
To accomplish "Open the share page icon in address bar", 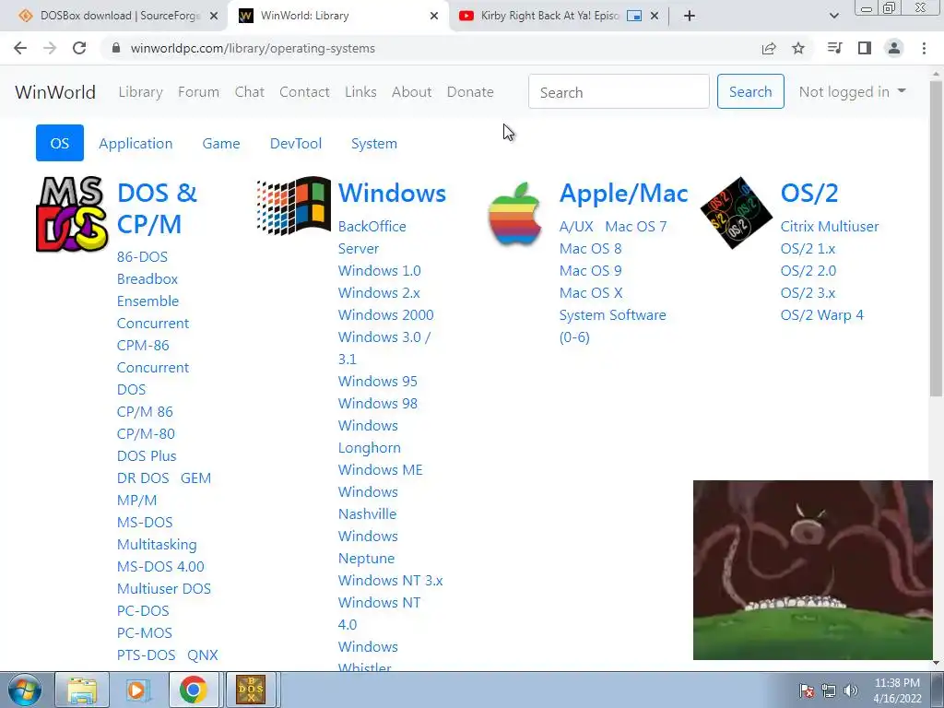I will pyautogui.click(x=769, y=48).
